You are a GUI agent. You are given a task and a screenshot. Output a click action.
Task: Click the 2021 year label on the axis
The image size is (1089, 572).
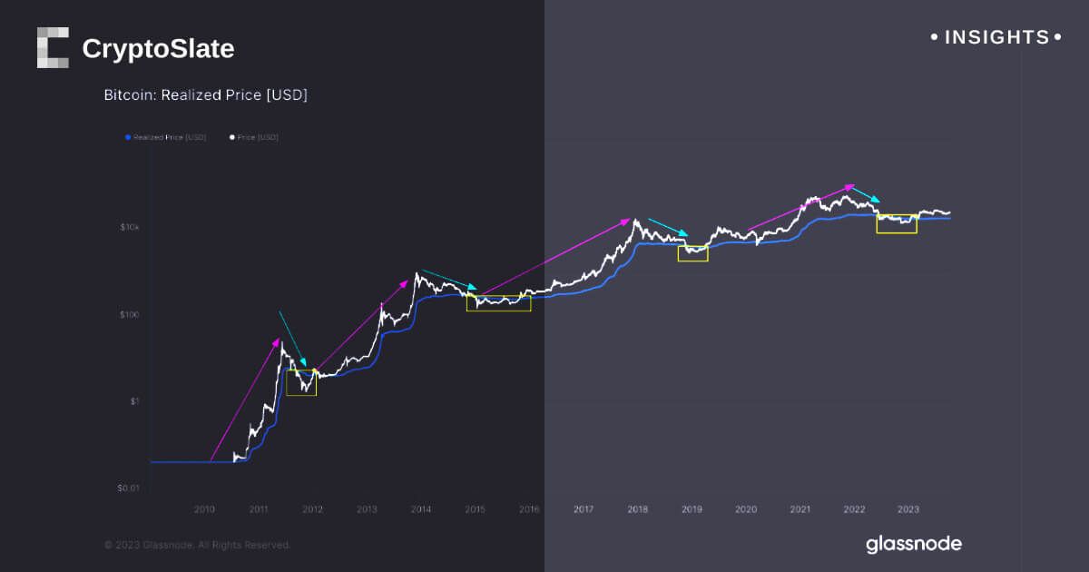point(800,509)
